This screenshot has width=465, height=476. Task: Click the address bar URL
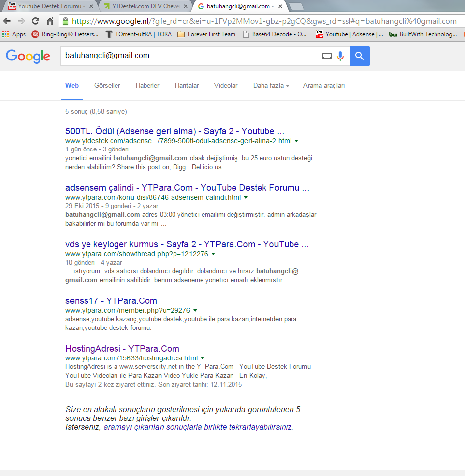(x=264, y=21)
